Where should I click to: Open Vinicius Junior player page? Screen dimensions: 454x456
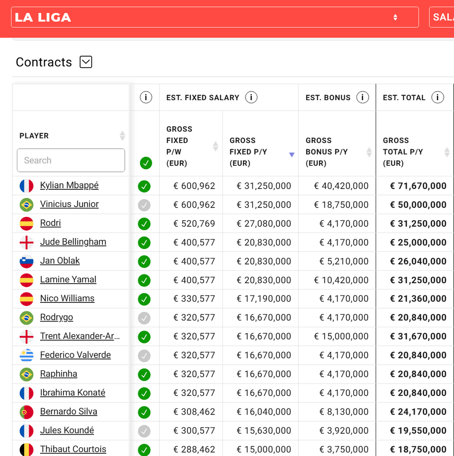[69, 204]
